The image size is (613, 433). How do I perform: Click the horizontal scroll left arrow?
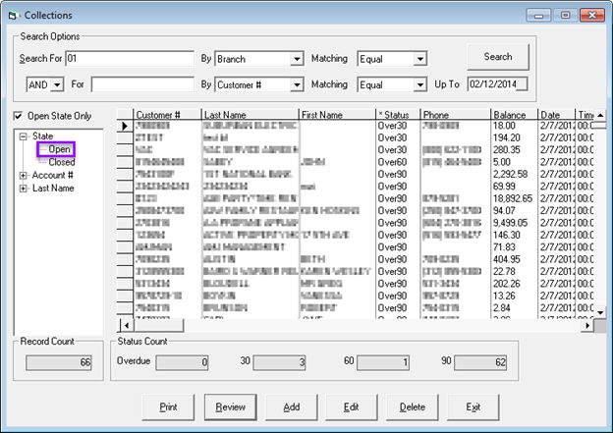pyautogui.click(x=127, y=325)
